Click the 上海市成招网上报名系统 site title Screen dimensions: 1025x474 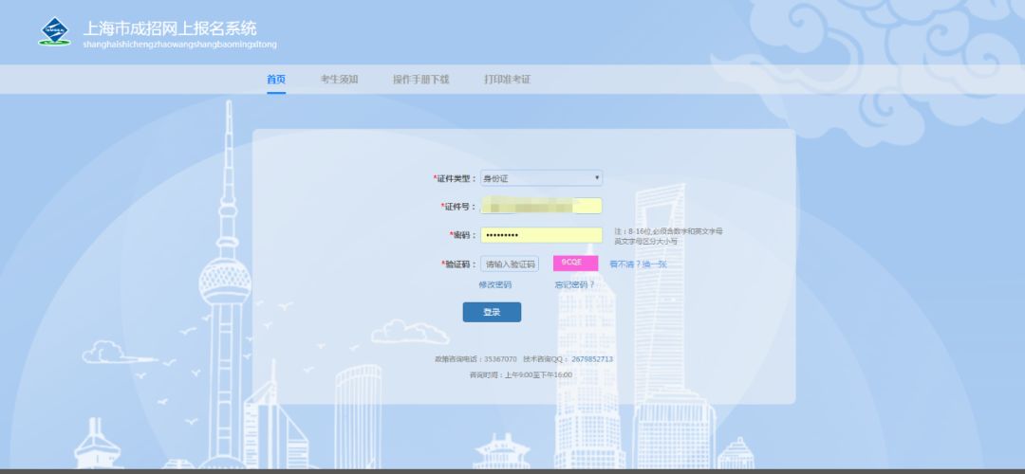170,28
